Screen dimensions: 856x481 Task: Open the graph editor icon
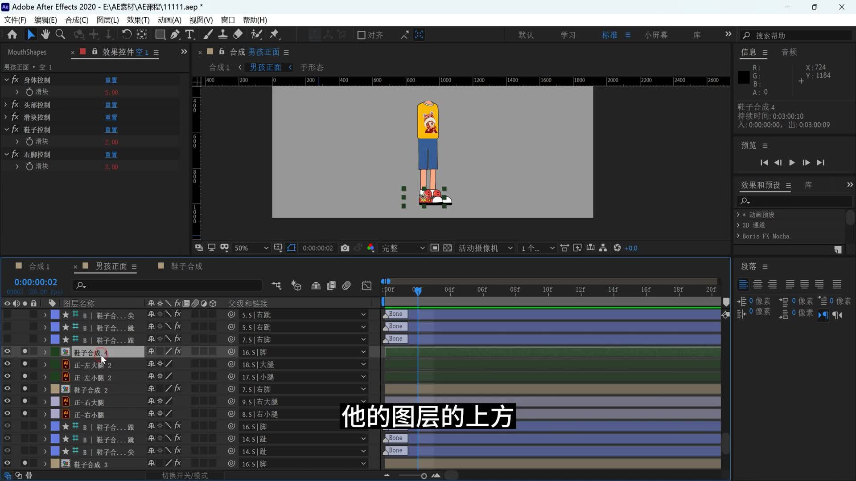tap(366, 285)
